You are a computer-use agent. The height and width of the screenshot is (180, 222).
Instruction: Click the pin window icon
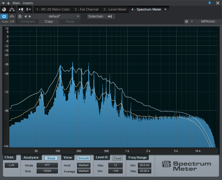[210, 3]
